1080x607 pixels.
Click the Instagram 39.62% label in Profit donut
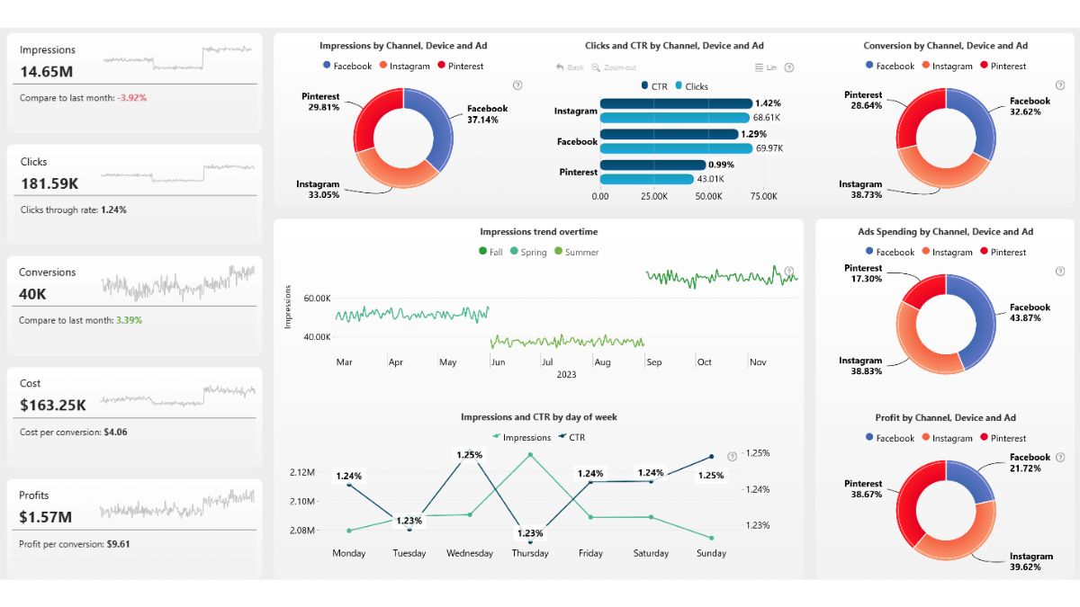point(1031,562)
